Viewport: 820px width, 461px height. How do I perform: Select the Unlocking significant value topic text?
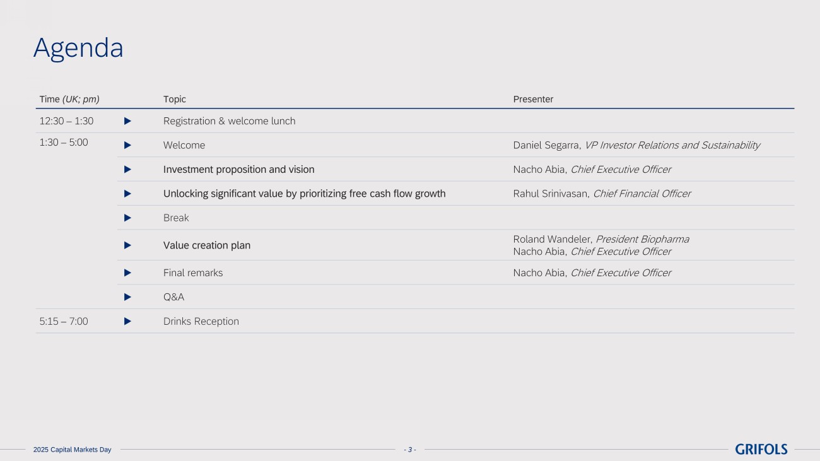304,194
